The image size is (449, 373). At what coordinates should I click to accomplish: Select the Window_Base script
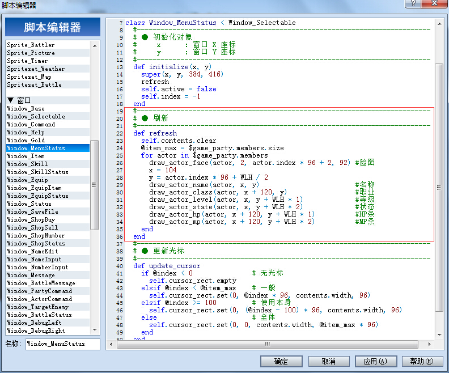[48, 108]
